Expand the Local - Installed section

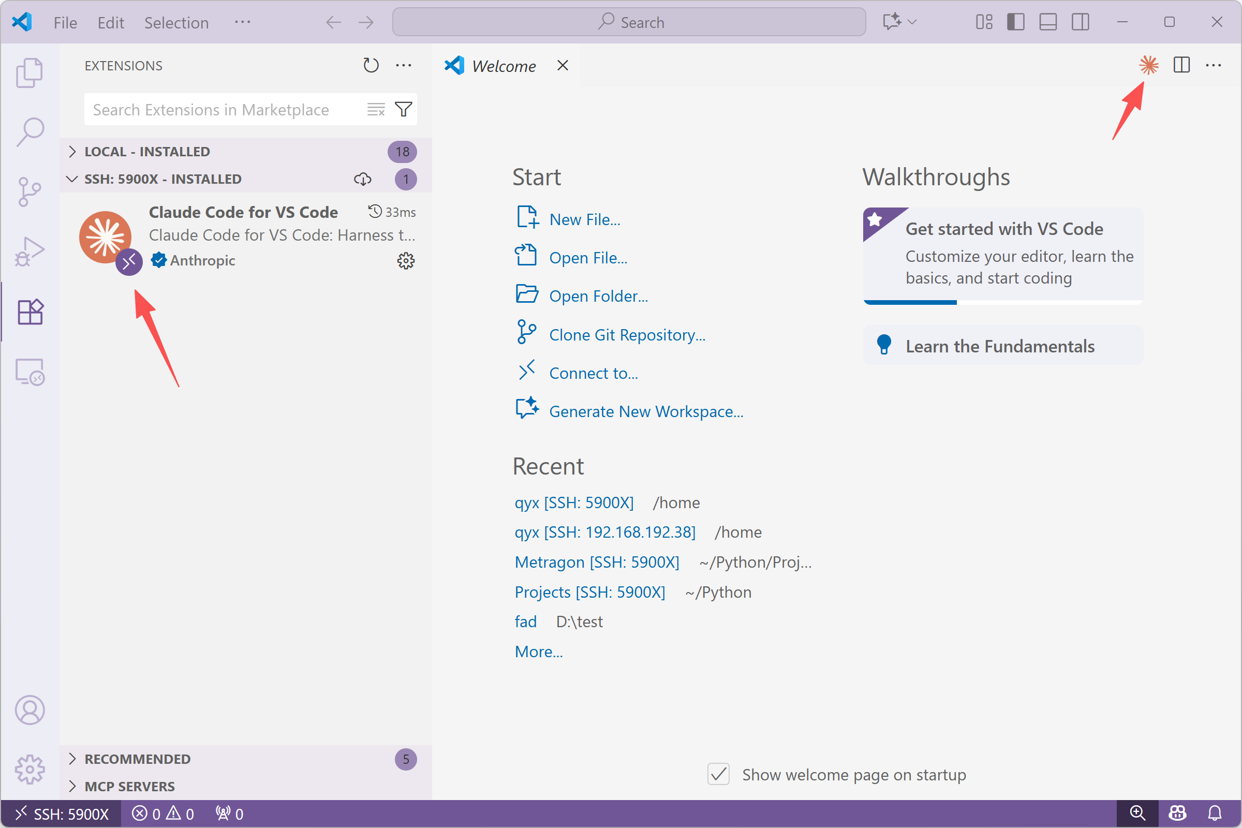coord(245,152)
